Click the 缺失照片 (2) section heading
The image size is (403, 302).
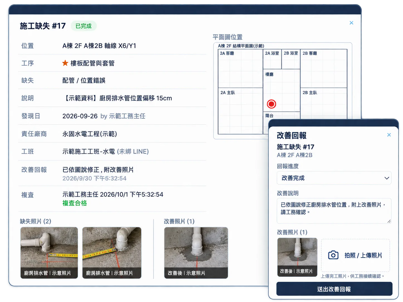click(36, 221)
